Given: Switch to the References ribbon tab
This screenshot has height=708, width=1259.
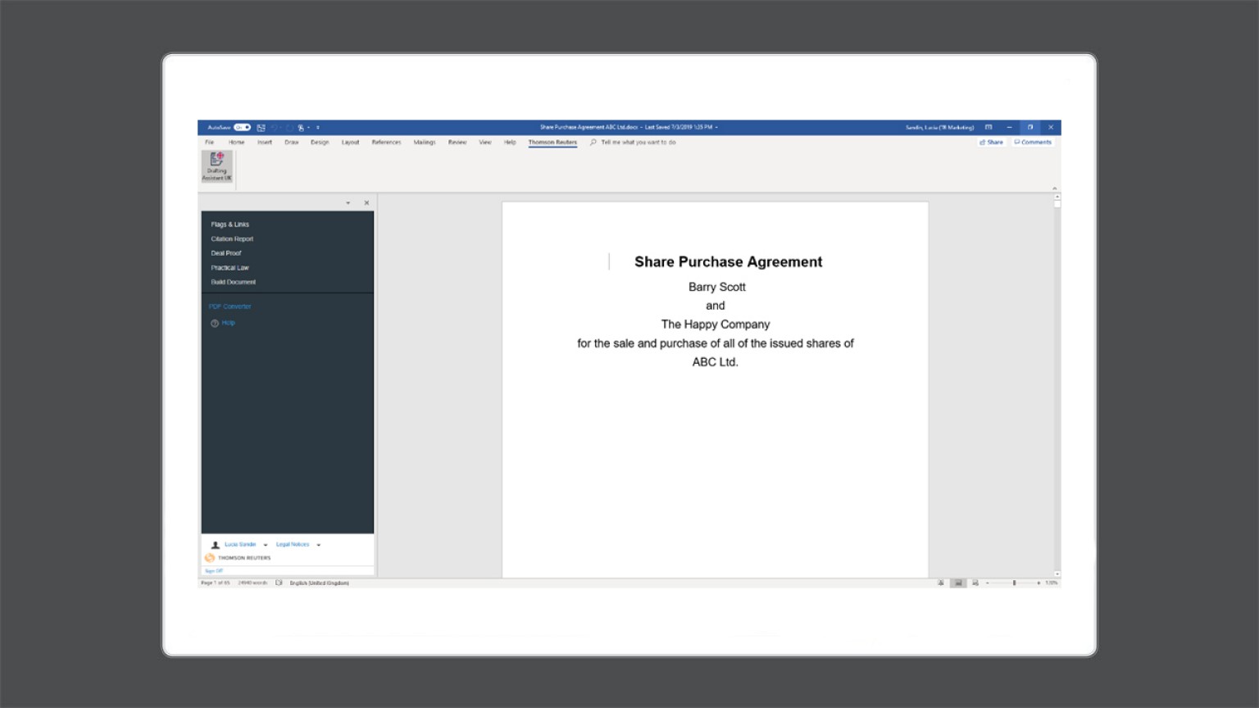Looking at the screenshot, I should click(385, 142).
